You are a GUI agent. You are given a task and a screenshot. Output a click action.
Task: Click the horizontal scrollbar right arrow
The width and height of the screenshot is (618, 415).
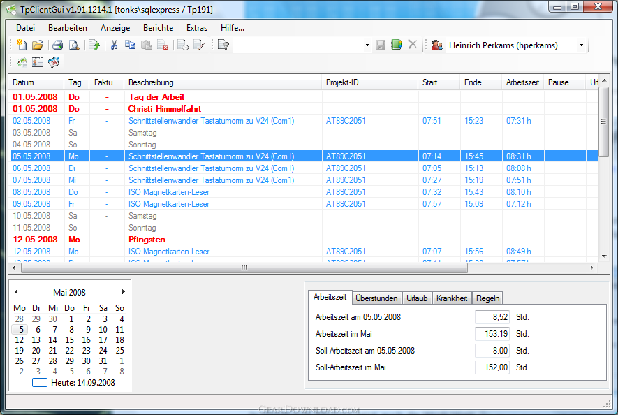coord(591,268)
